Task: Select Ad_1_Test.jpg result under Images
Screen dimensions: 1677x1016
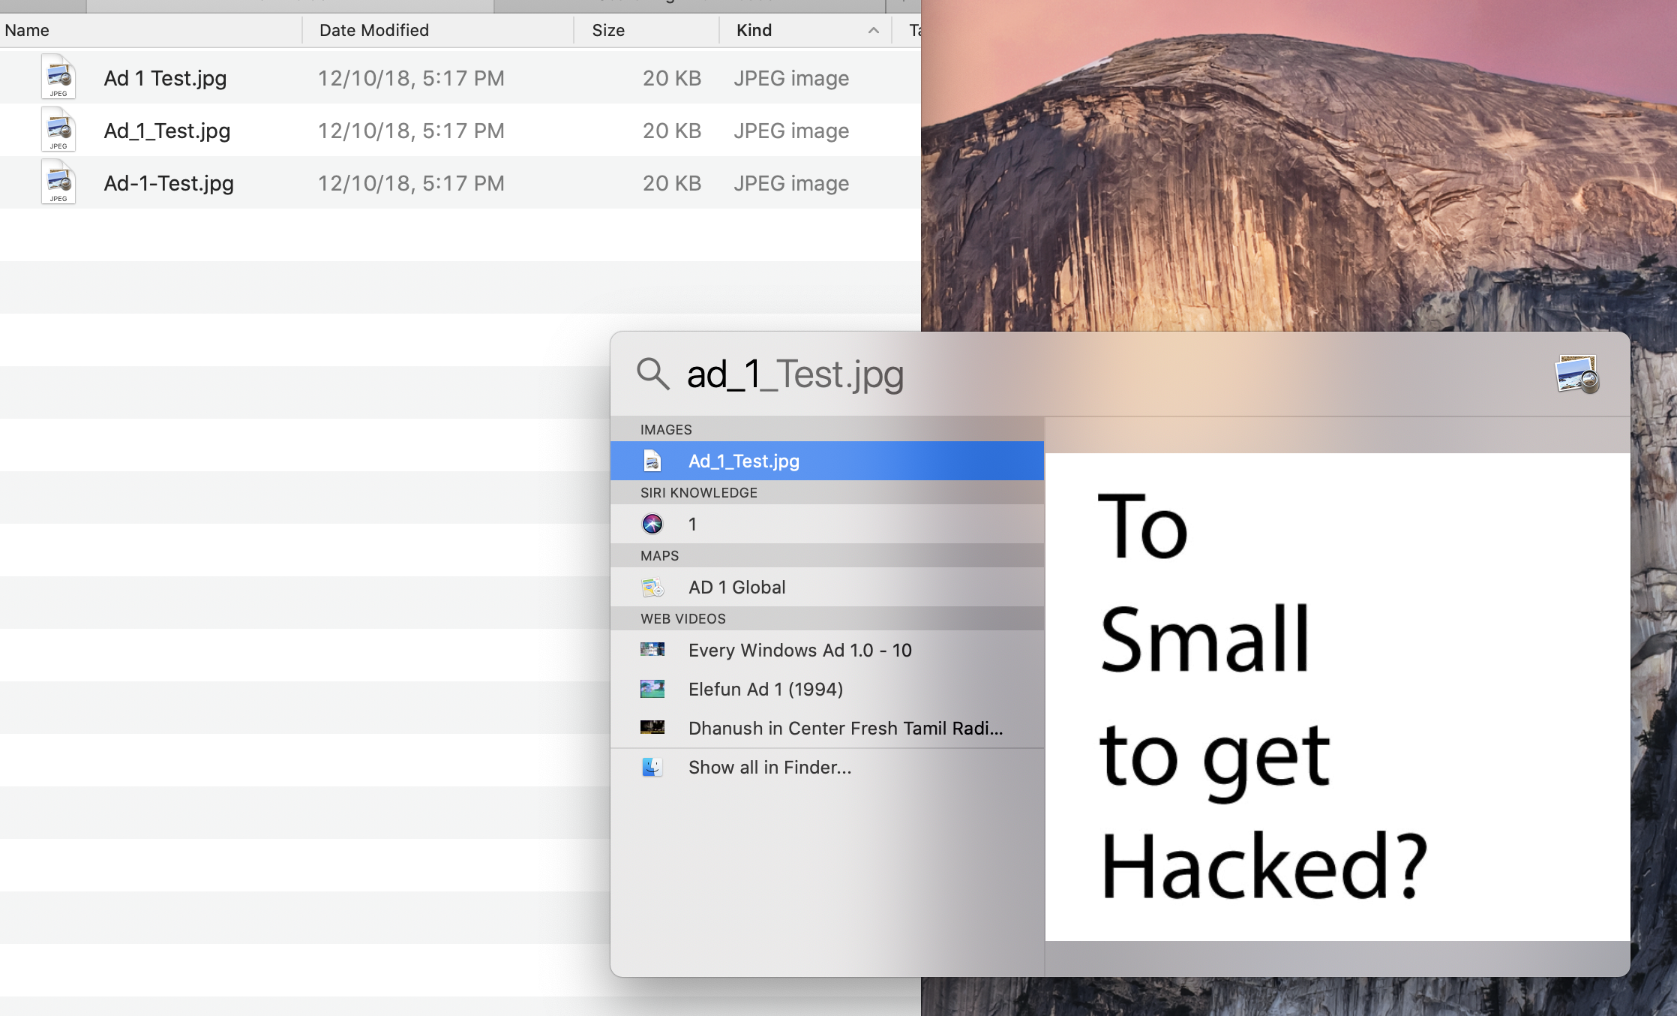Action: pyautogui.click(x=744, y=461)
